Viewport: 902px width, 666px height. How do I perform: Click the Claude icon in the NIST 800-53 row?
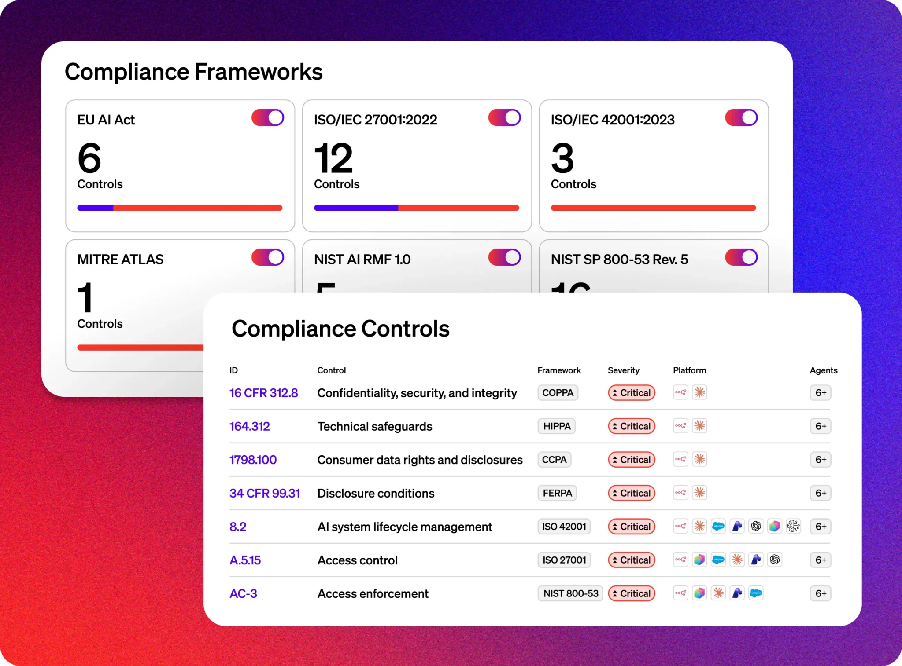coord(718,593)
